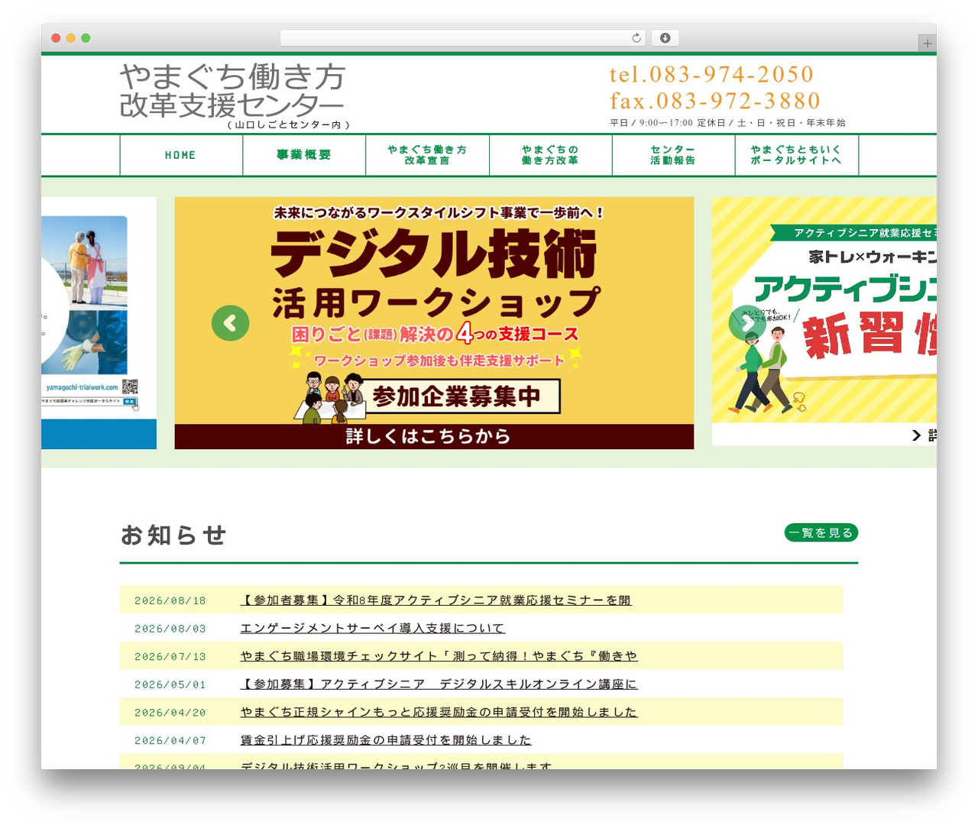Click the tel.083-974-2050 phone number

click(711, 74)
